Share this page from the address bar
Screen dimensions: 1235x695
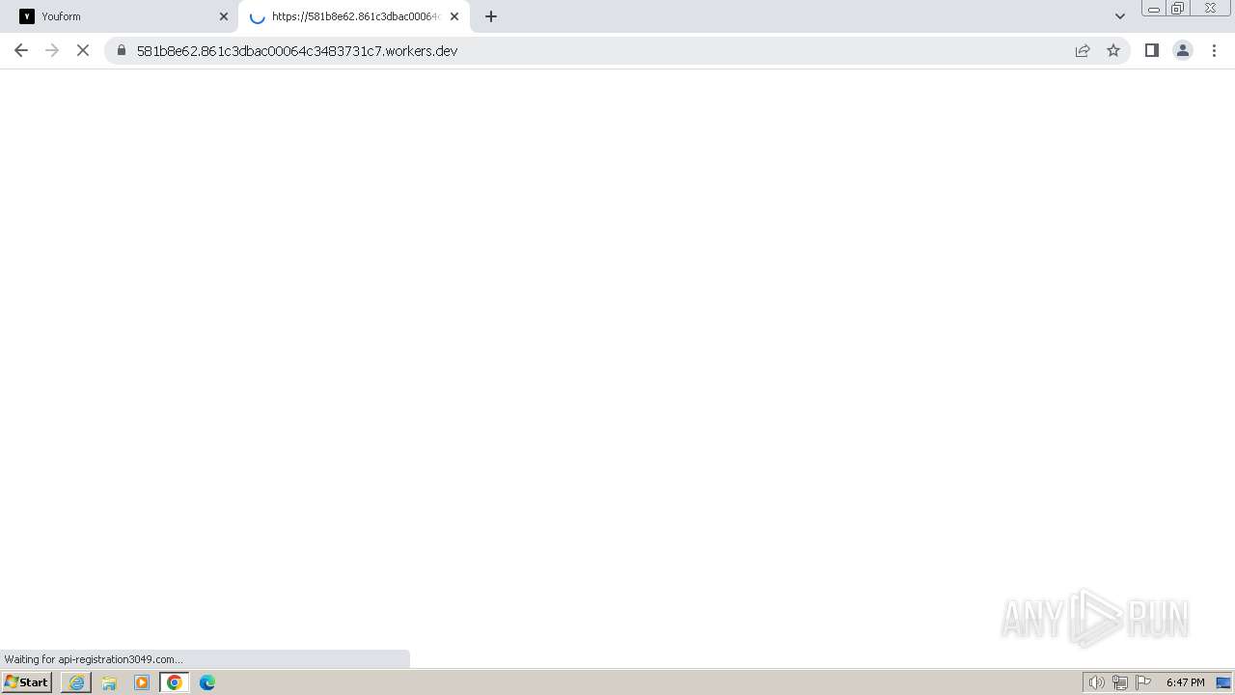1083,50
